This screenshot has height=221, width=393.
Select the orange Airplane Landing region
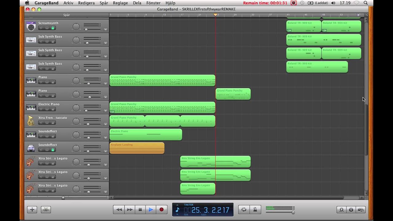pyautogui.click(x=137, y=148)
